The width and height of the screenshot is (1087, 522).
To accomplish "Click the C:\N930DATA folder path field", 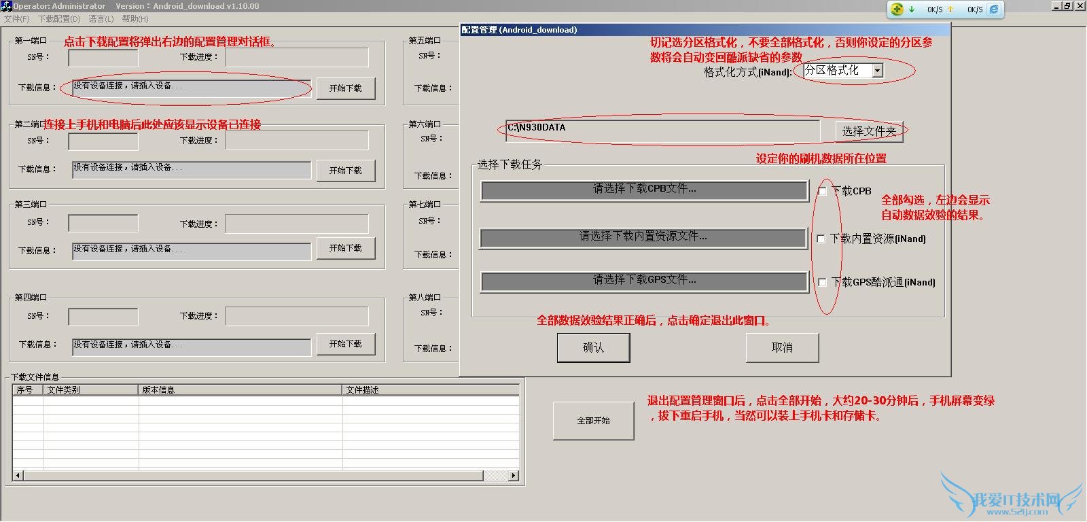I will coord(662,130).
